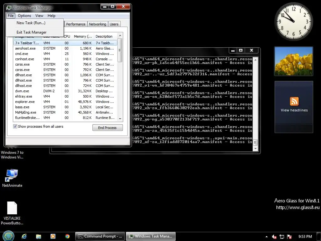Select the MsMpEng.exe process row

[x=65, y=112]
